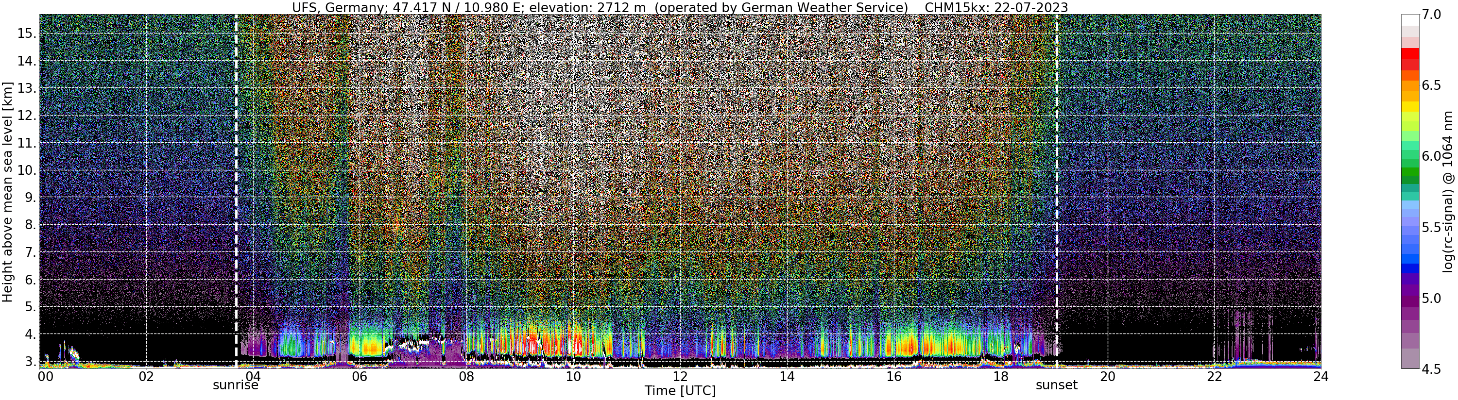The height and width of the screenshot is (400, 1458).
Task: Click the 08 tick label on the time axis
Action: (x=466, y=376)
